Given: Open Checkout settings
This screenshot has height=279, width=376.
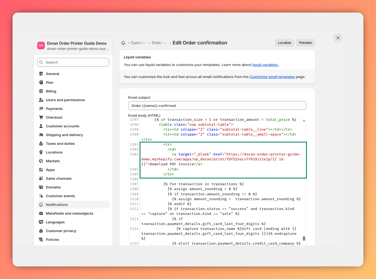Looking at the screenshot, I should 73,117.
